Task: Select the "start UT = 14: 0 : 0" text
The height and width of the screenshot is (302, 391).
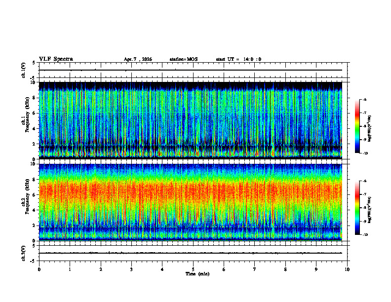Action: (x=238, y=59)
